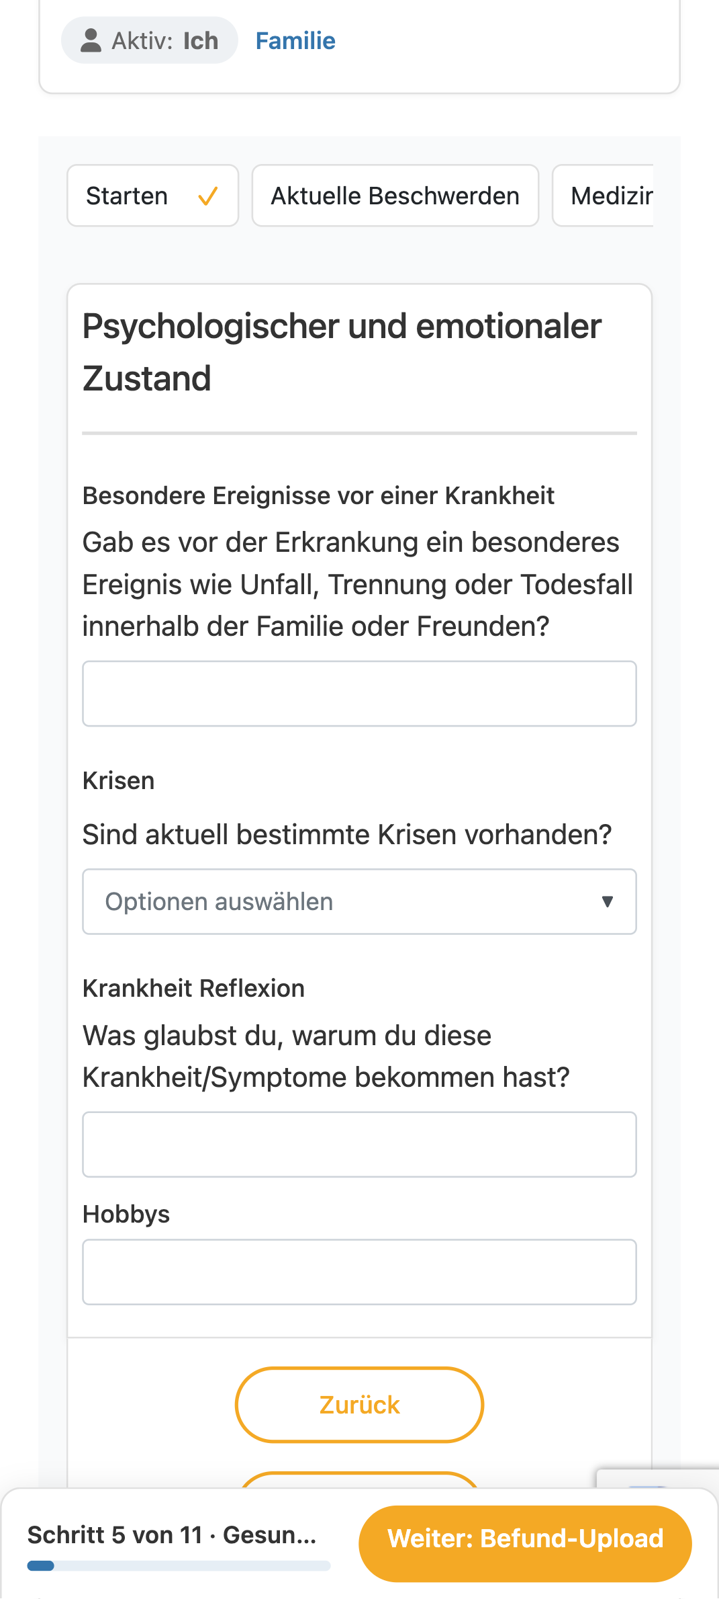The image size is (719, 1599).
Task: Click the dropdown arrow in the Krisen selector
Action: pos(608,901)
